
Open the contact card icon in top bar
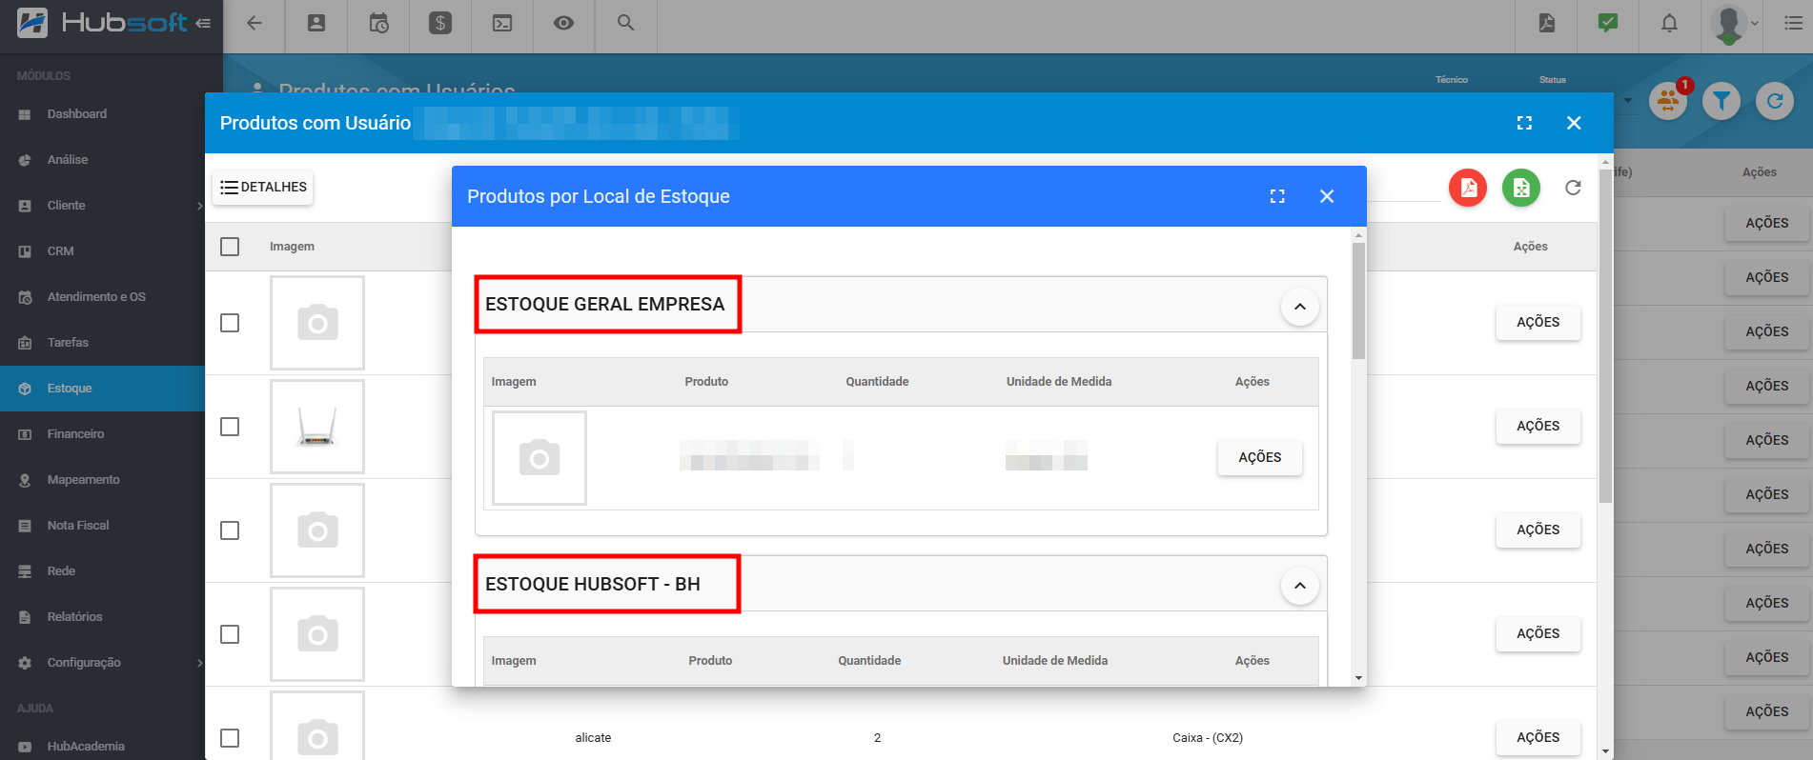(316, 23)
